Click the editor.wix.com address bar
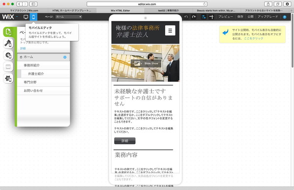 pos(147,4)
